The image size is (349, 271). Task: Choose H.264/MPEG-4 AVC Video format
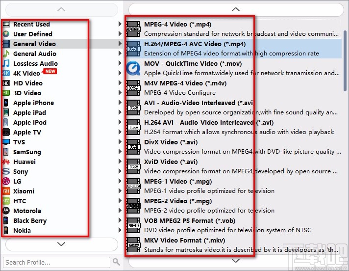[x=233, y=49]
